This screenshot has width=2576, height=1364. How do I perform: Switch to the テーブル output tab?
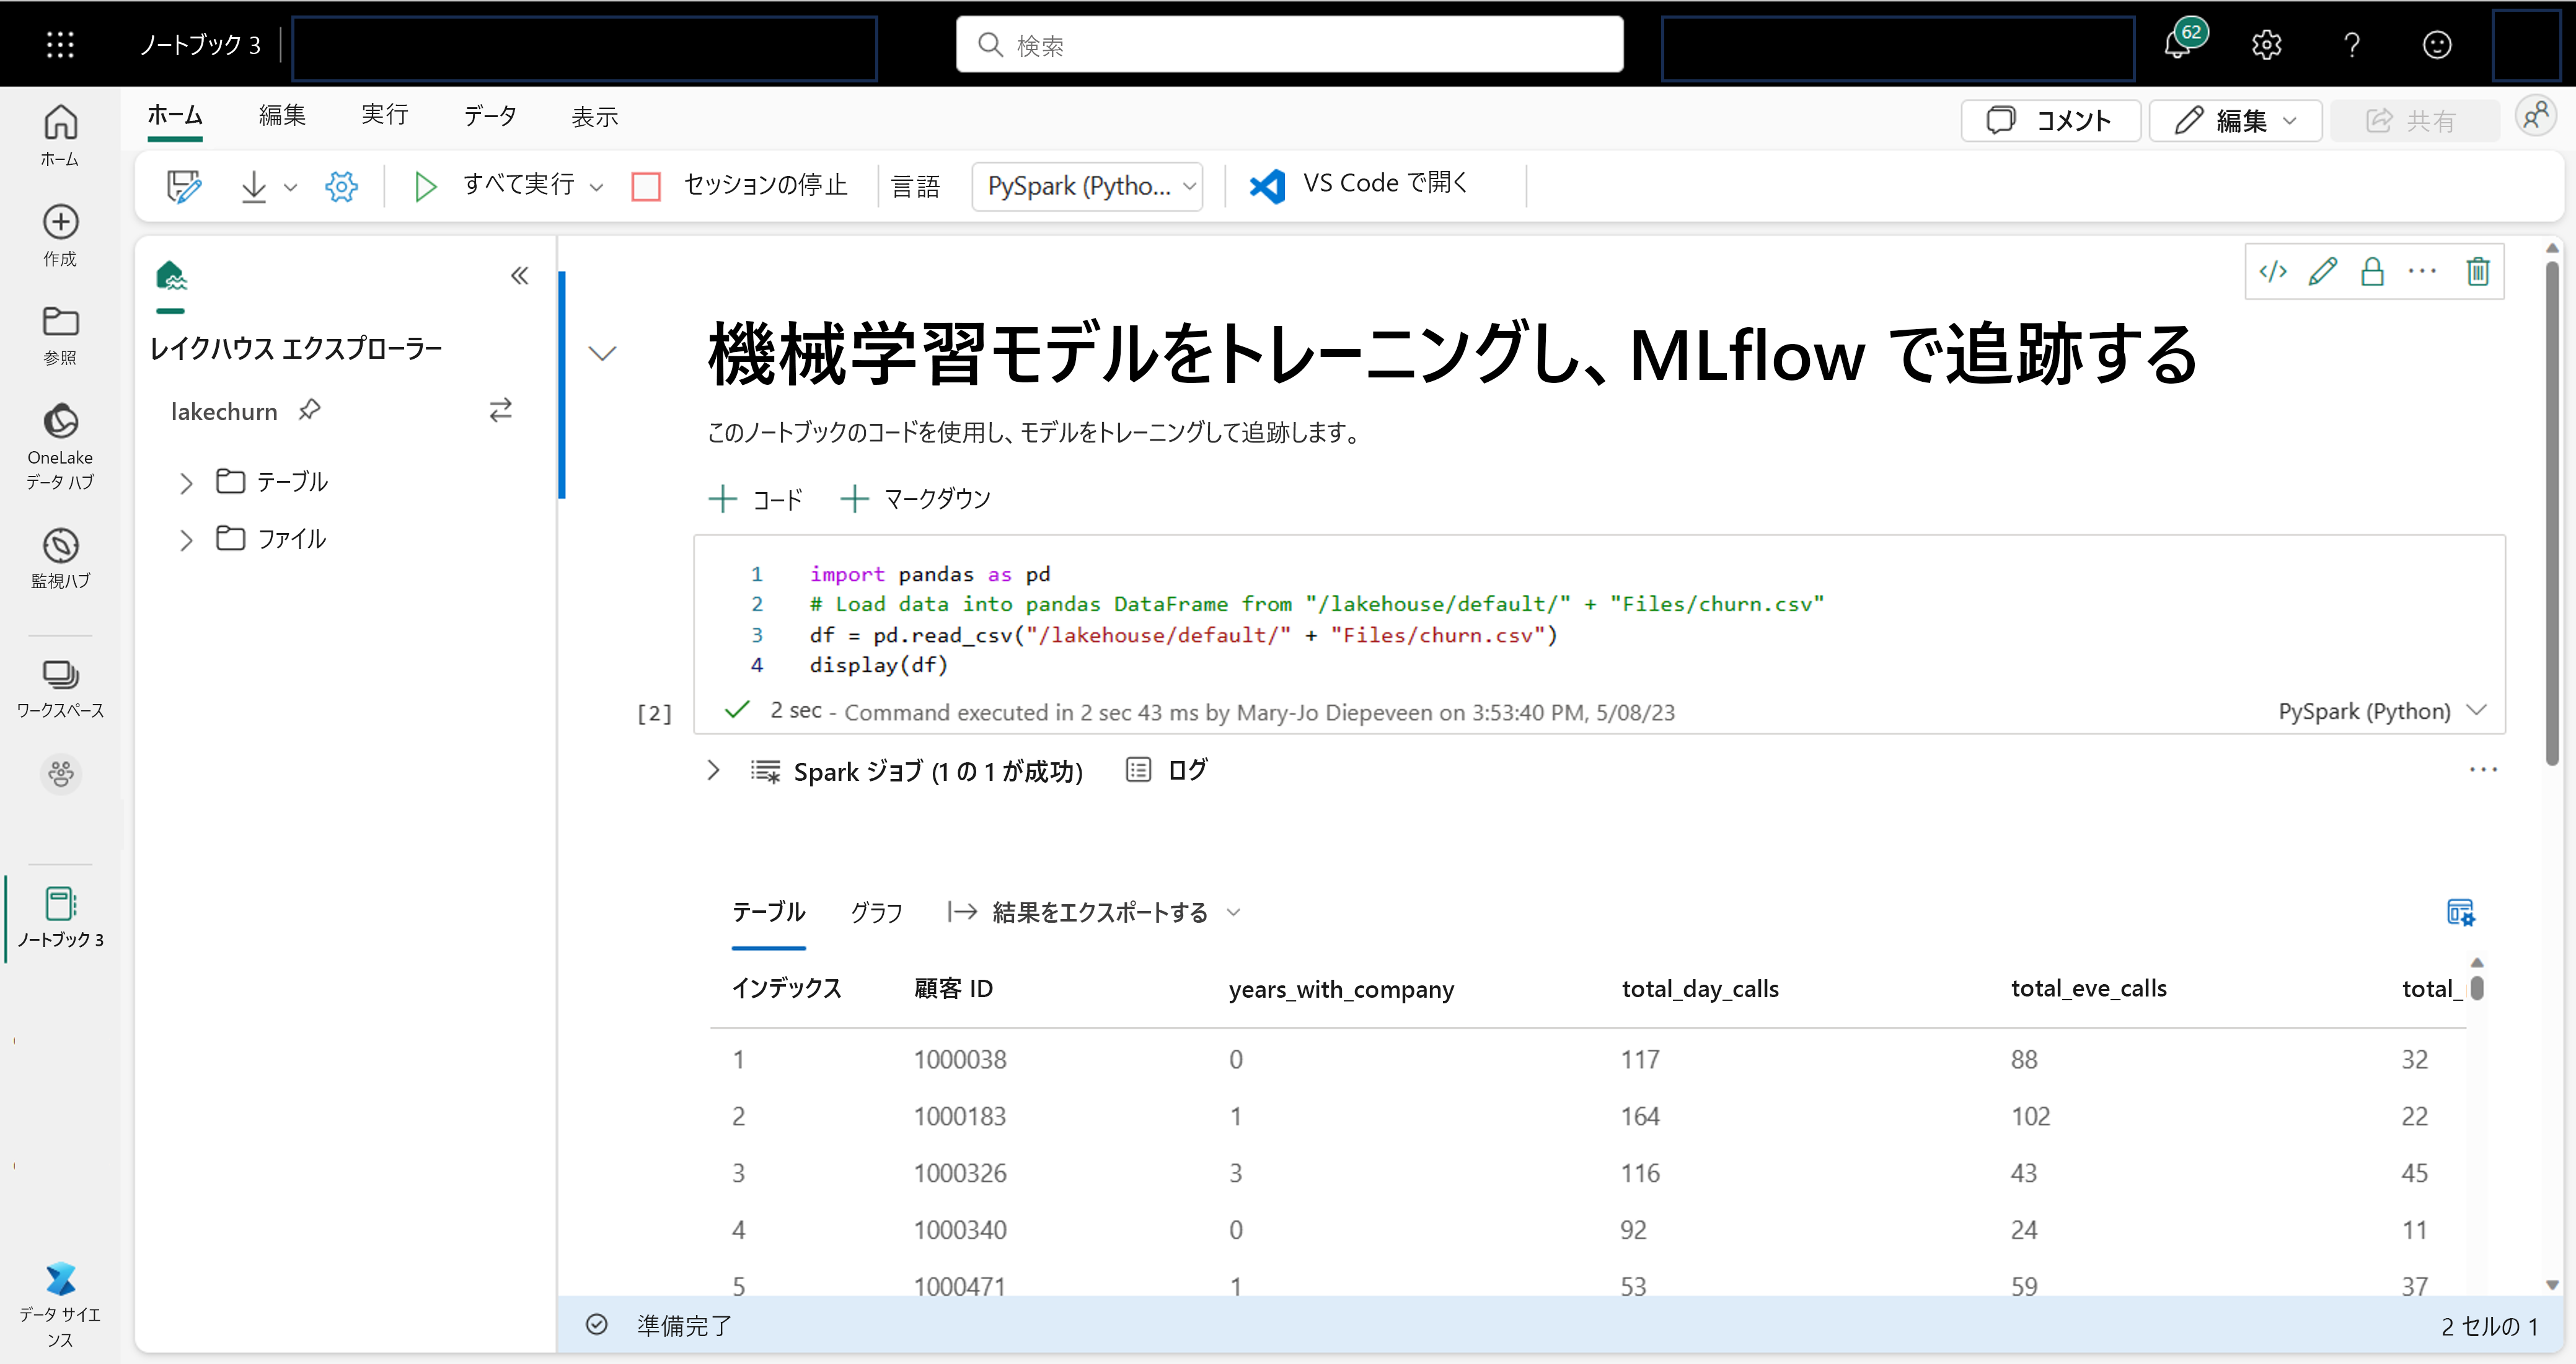click(x=768, y=912)
